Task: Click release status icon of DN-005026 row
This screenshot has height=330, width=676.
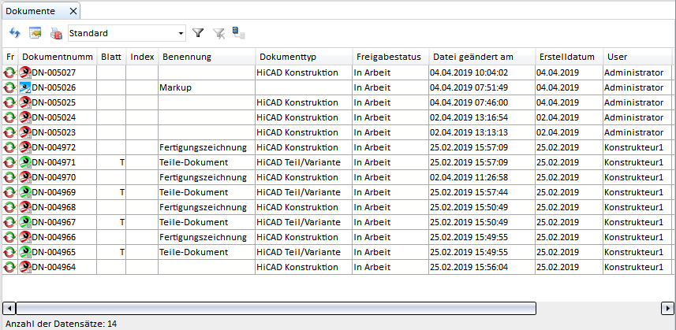Action: coord(9,87)
